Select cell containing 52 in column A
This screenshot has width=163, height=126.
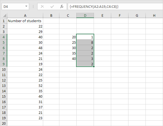tap(25, 86)
